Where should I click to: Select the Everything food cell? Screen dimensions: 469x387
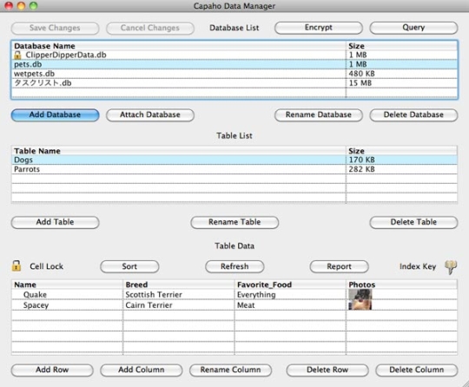[x=290, y=295]
